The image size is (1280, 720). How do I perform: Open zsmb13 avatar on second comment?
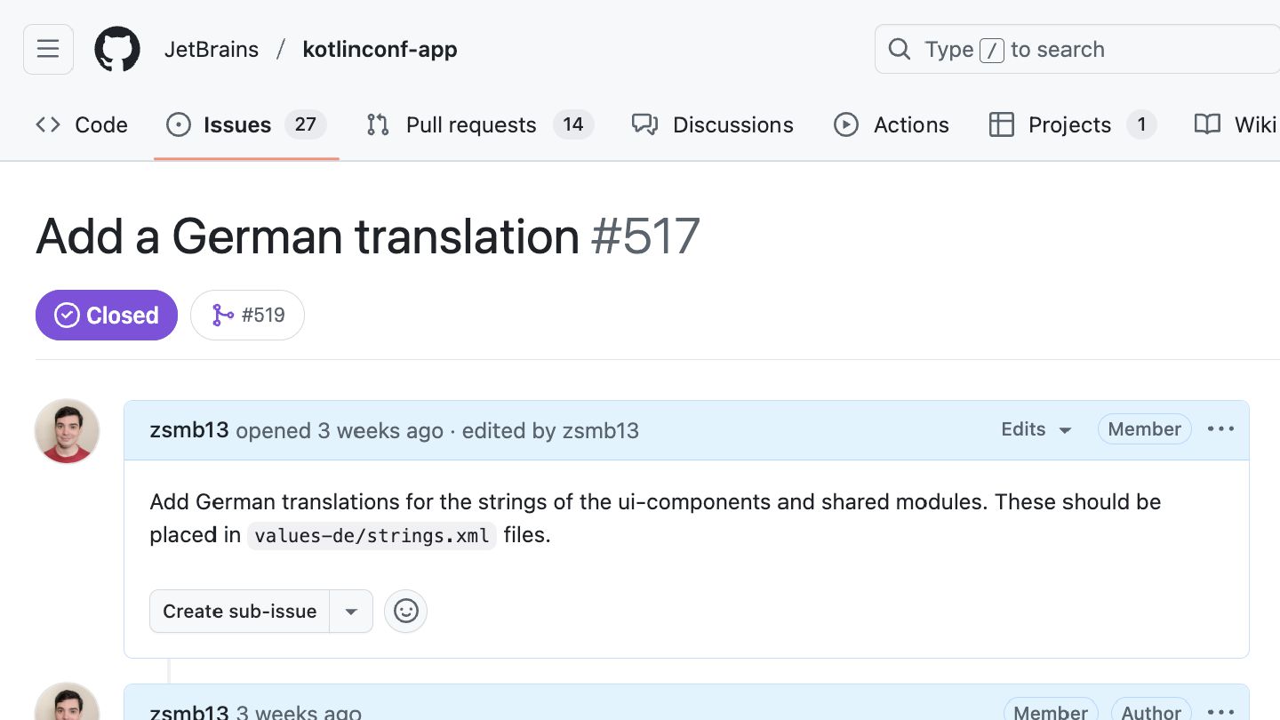[67, 702]
